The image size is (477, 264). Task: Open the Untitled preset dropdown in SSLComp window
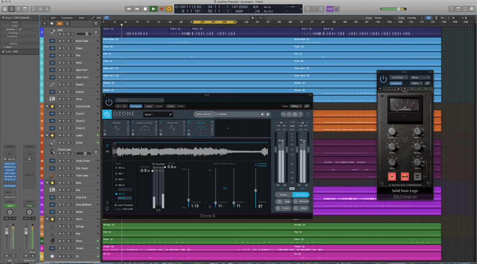point(399,77)
